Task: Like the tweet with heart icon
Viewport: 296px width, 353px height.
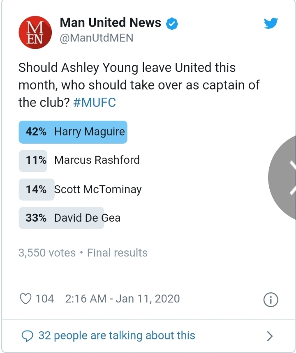Action: (25, 298)
